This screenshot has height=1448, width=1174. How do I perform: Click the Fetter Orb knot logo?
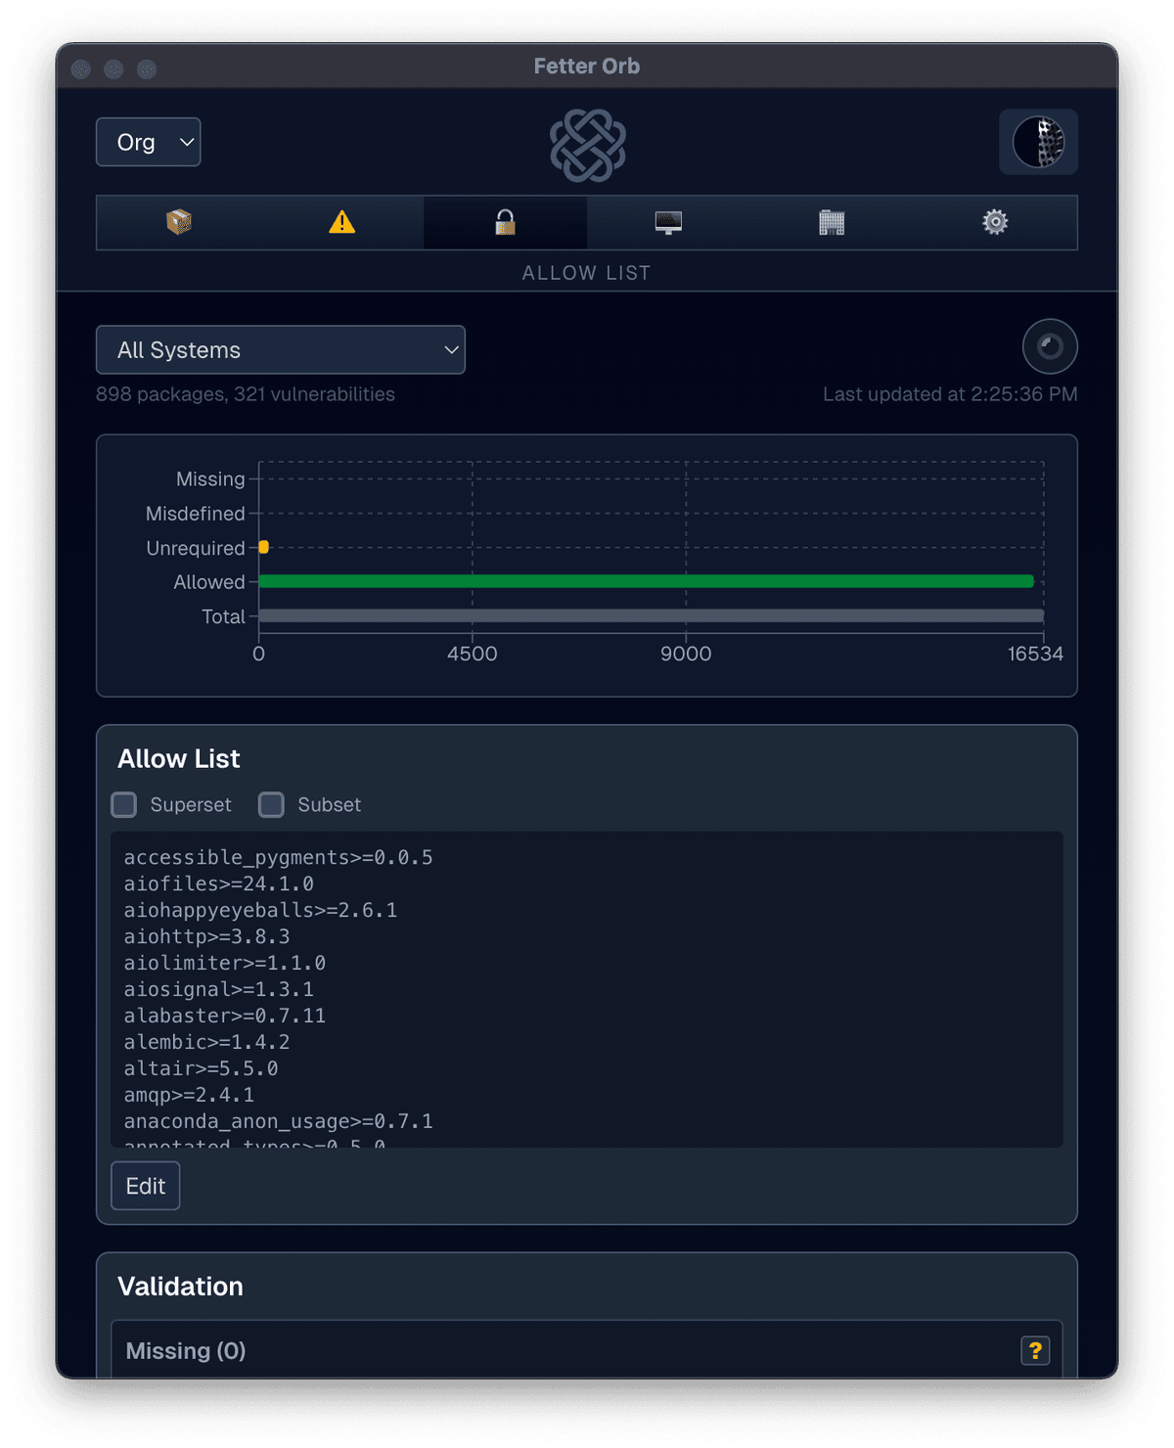(x=586, y=145)
